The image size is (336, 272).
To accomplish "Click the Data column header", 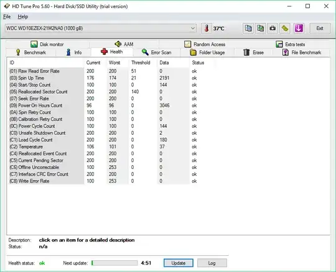I will point(173,63).
